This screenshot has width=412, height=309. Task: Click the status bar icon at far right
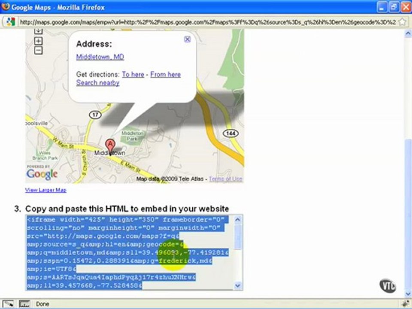click(x=406, y=303)
